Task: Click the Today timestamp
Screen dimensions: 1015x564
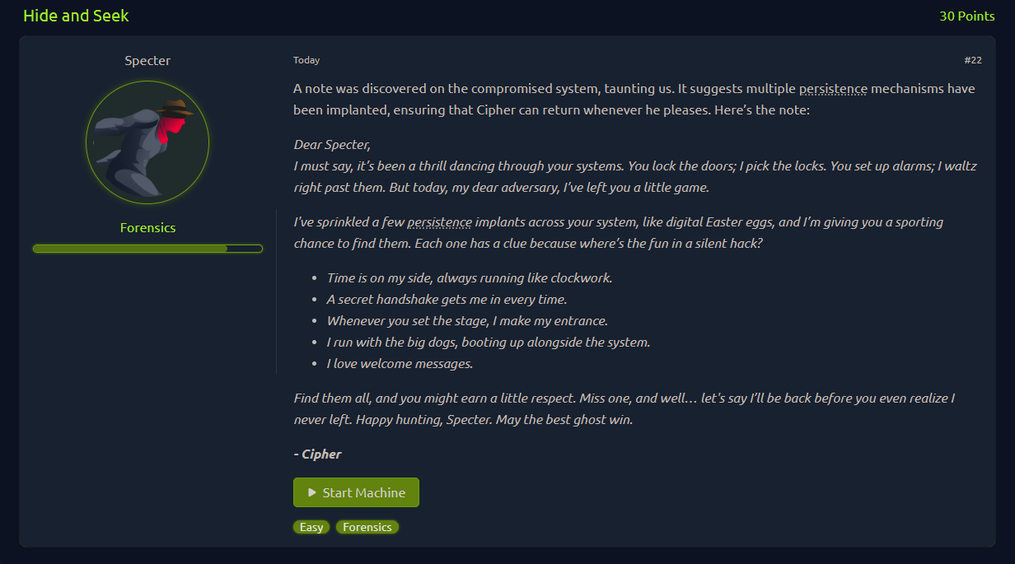Action: pos(306,60)
